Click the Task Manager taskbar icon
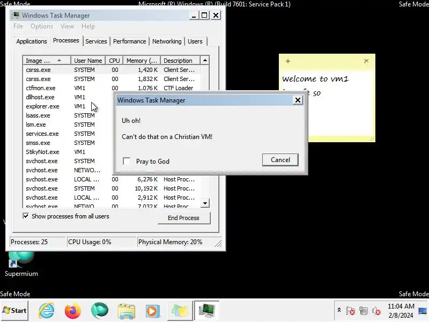The width and height of the screenshot is (429, 322). click(206, 311)
